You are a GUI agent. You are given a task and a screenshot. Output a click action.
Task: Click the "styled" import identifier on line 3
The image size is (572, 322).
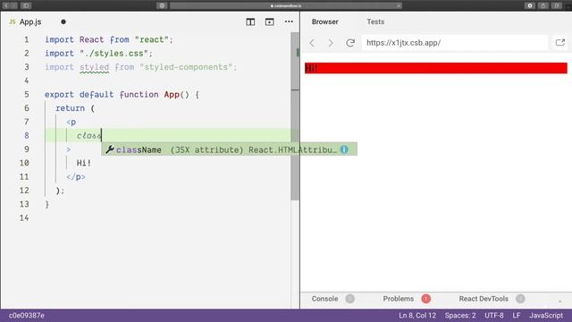(x=94, y=67)
